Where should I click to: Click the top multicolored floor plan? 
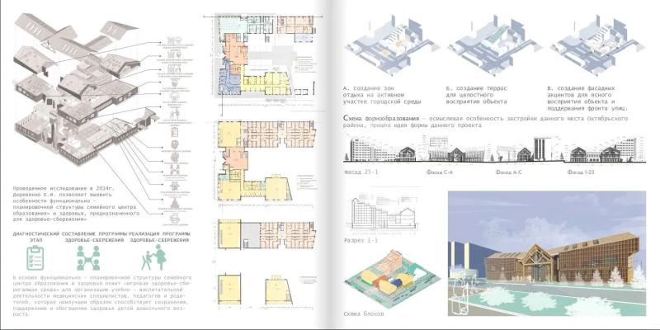coord(264,56)
